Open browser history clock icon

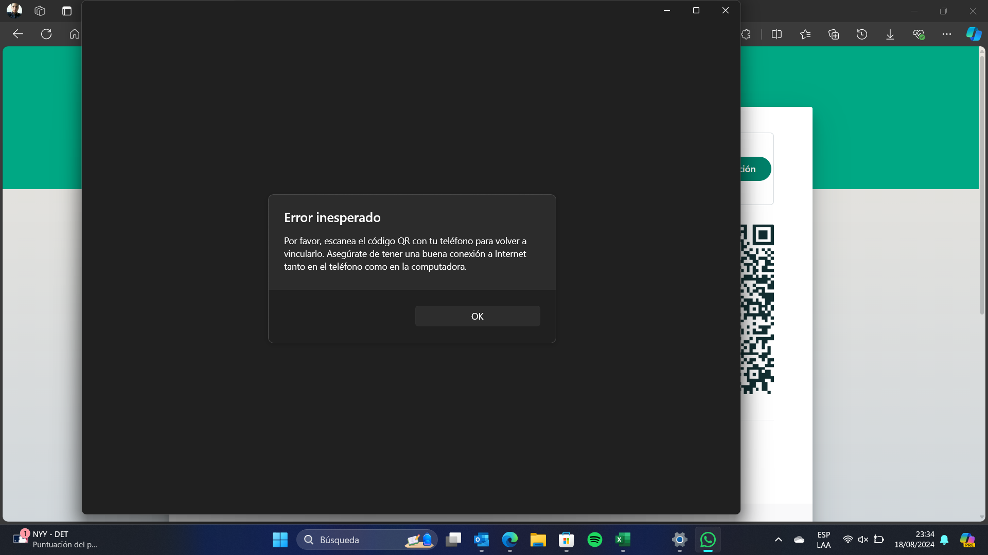pyautogui.click(x=862, y=34)
